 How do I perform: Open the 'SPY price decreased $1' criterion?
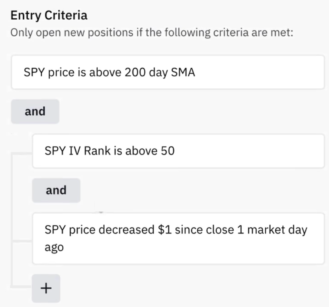pos(178,238)
